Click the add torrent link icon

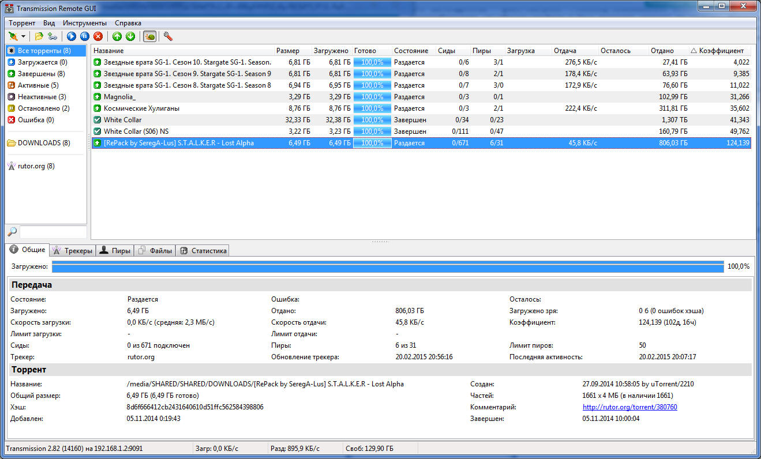coord(53,36)
